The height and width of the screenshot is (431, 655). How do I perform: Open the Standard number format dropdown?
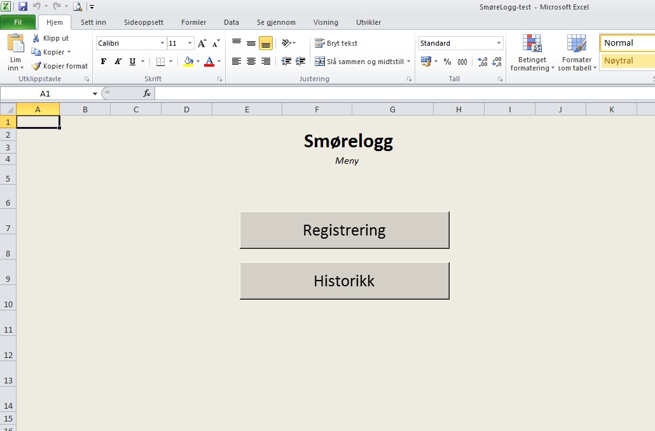tap(499, 43)
